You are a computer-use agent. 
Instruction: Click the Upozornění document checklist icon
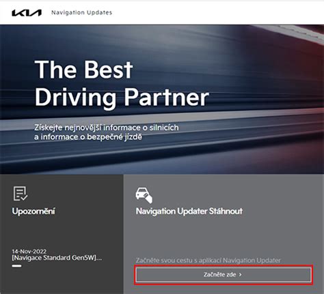pos(21,194)
